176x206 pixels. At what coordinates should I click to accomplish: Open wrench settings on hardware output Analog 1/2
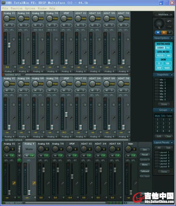tap(14, 183)
